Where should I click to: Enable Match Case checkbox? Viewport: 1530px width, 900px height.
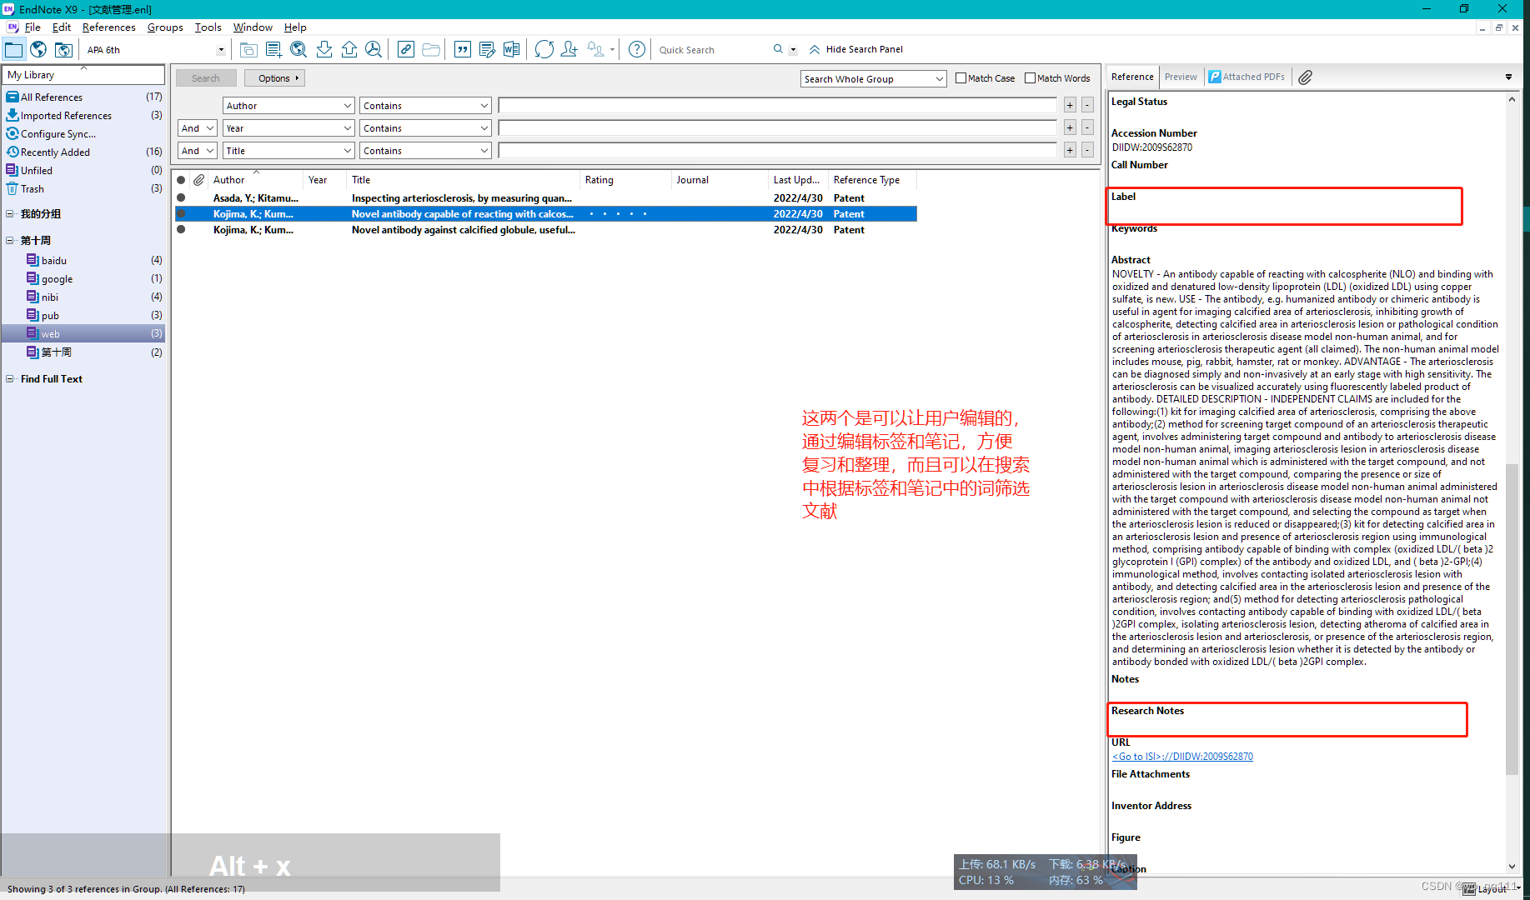tap(961, 78)
